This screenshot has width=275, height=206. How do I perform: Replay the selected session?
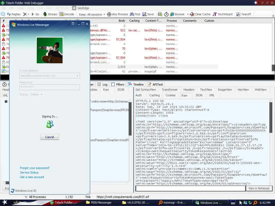14,14
